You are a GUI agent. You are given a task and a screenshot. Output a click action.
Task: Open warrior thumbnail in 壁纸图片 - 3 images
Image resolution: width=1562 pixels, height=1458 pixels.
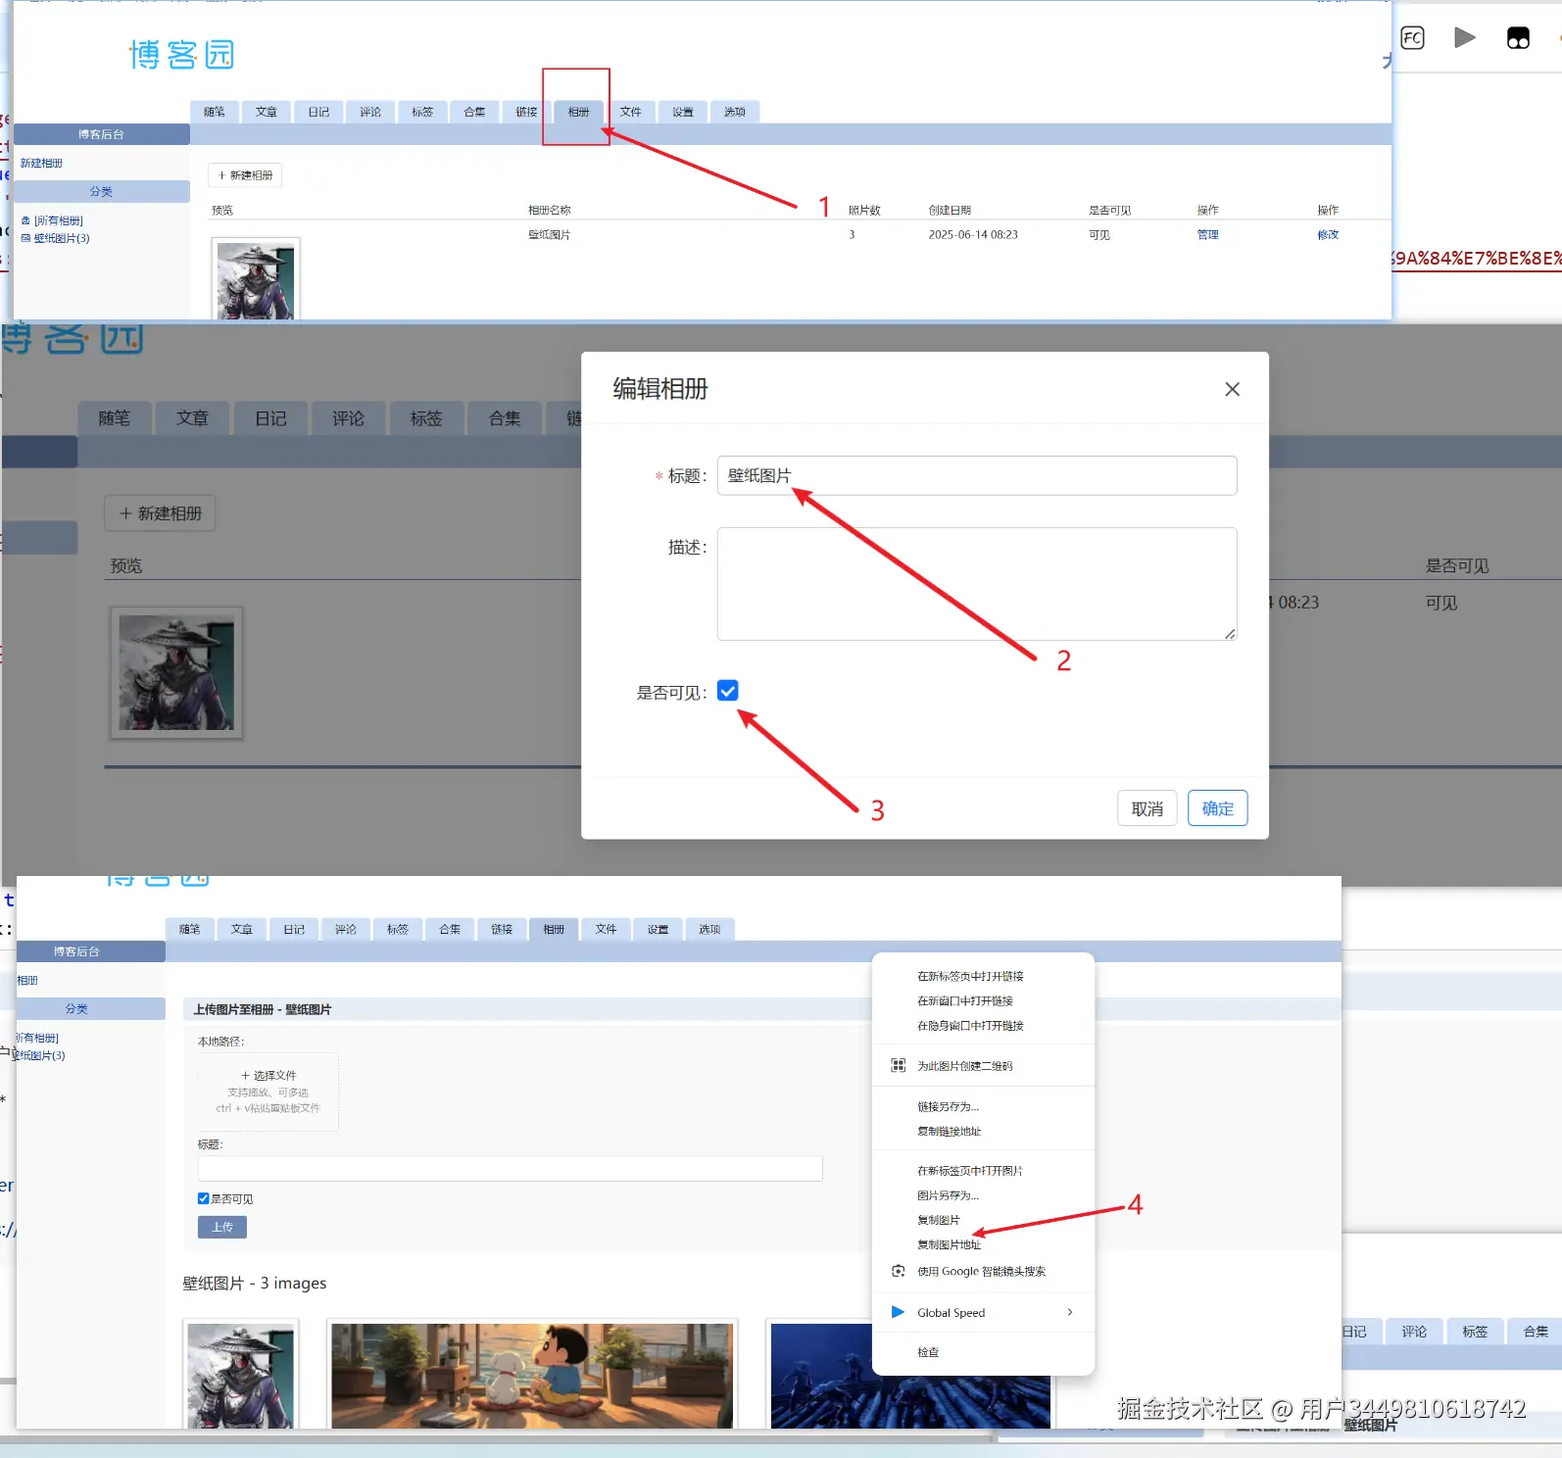tap(240, 1374)
